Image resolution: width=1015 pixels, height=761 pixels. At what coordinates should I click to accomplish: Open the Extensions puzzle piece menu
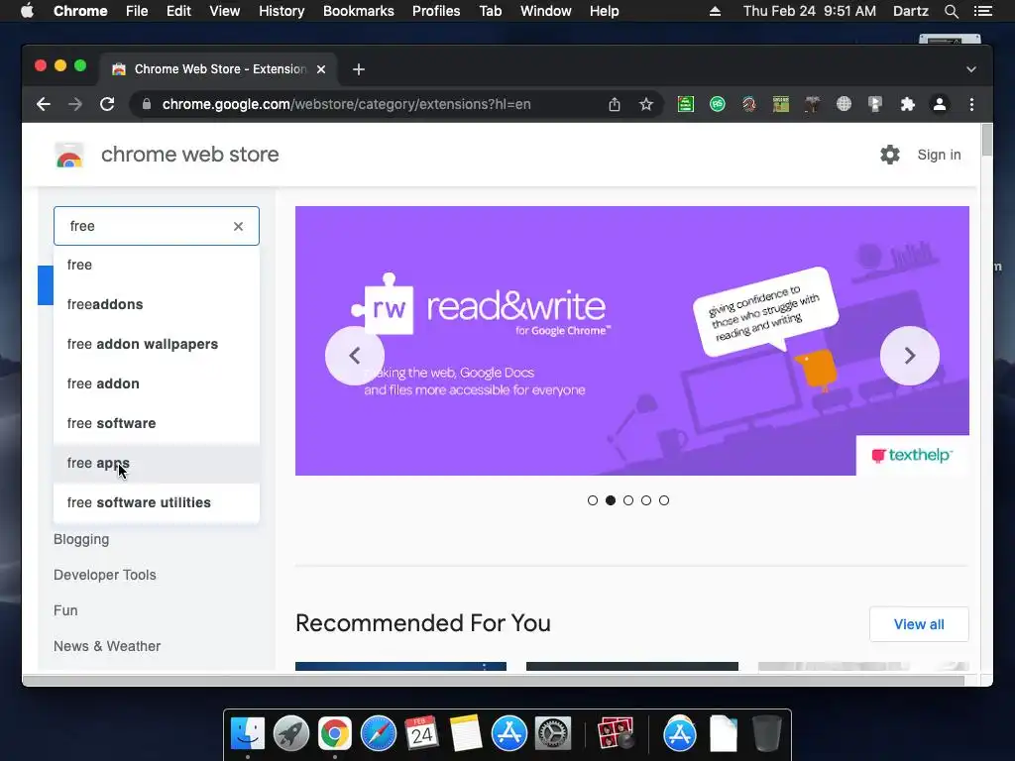click(908, 104)
